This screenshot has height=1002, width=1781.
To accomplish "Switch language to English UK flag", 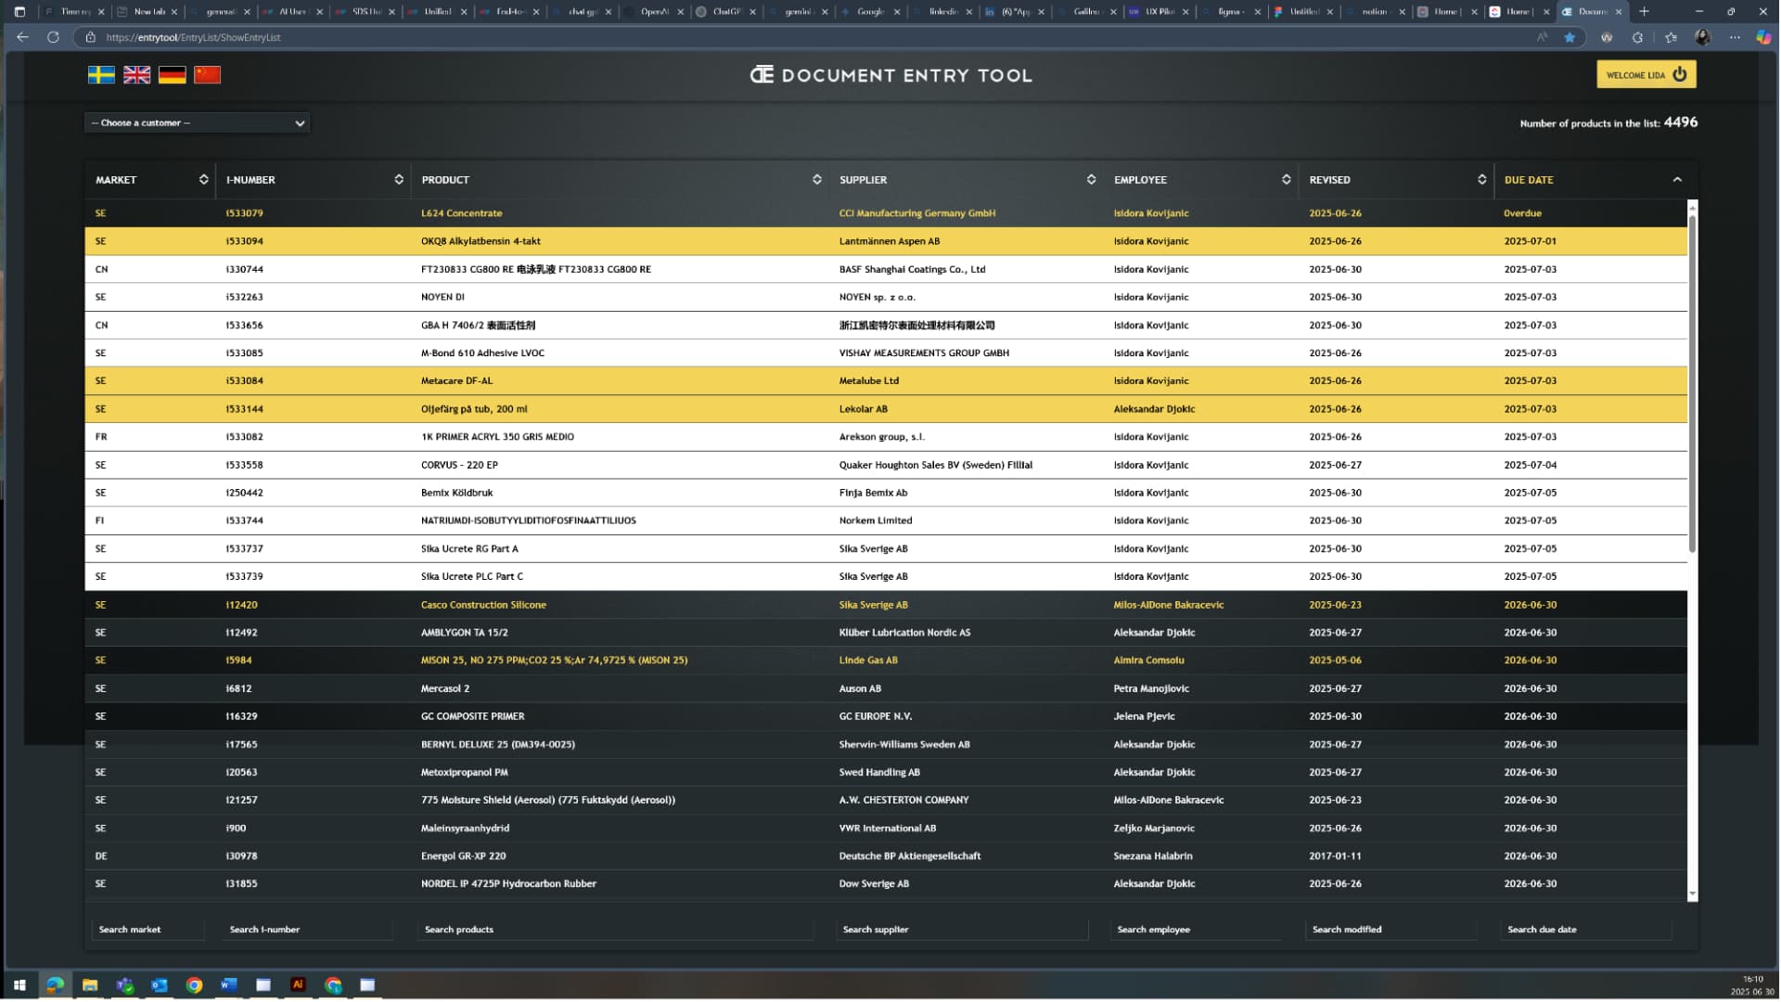I will coord(136,75).
